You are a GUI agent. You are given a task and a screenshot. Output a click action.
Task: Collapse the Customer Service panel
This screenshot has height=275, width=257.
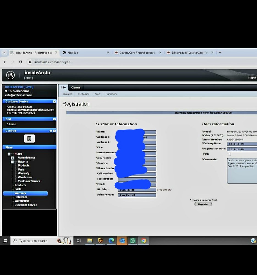click(x=54, y=101)
